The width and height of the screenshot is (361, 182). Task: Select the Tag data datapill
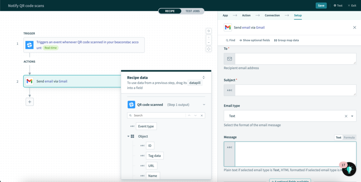click(x=154, y=156)
